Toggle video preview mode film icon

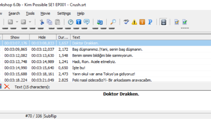click(x=163, y=22)
